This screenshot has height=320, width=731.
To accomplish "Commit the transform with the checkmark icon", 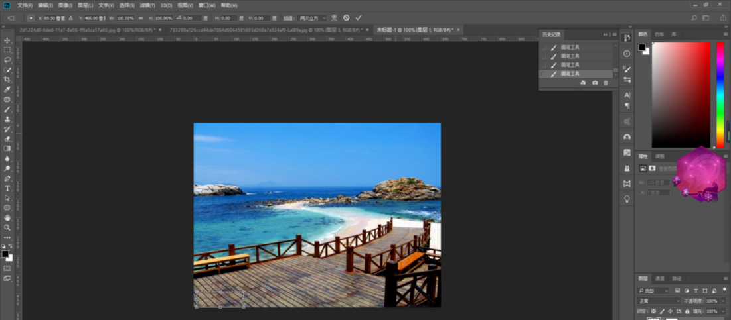I will tap(359, 18).
